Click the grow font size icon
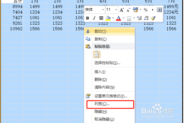 (122, 10)
